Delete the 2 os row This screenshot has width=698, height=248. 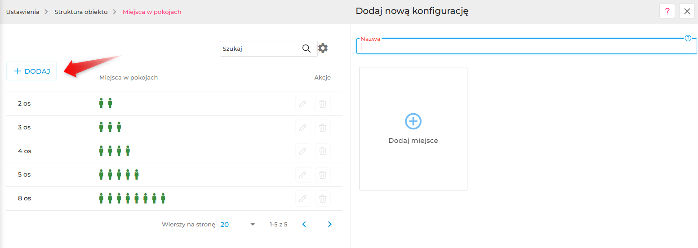[x=323, y=104]
